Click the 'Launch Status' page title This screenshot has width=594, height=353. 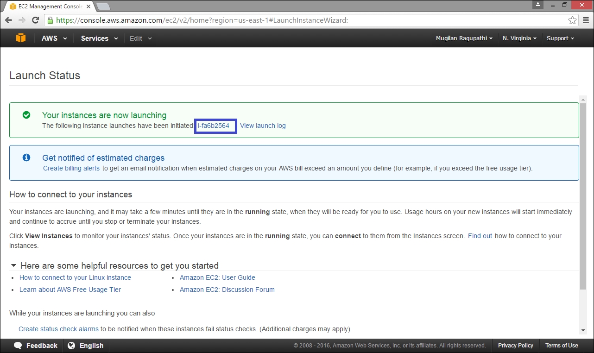coord(45,76)
